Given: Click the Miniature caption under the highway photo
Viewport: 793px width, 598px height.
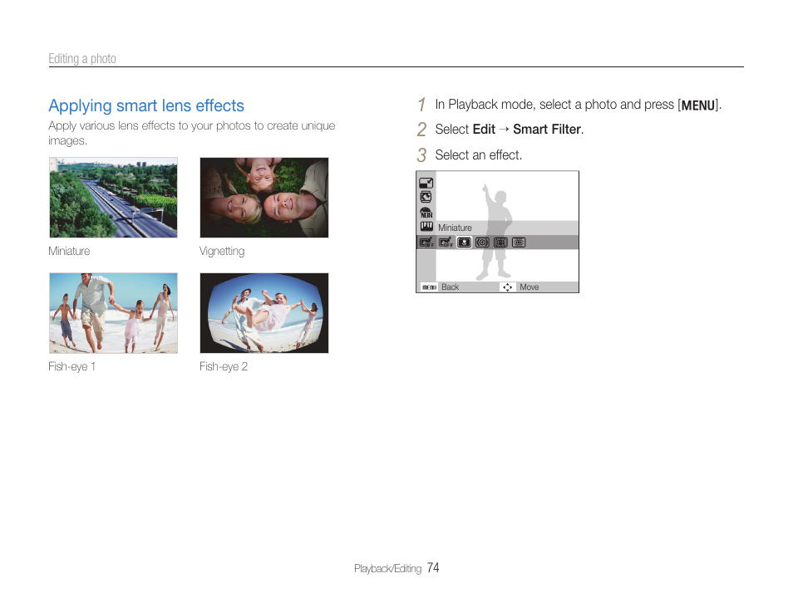Looking at the screenshot, I should pyautogui.click(x=69, y=251).
